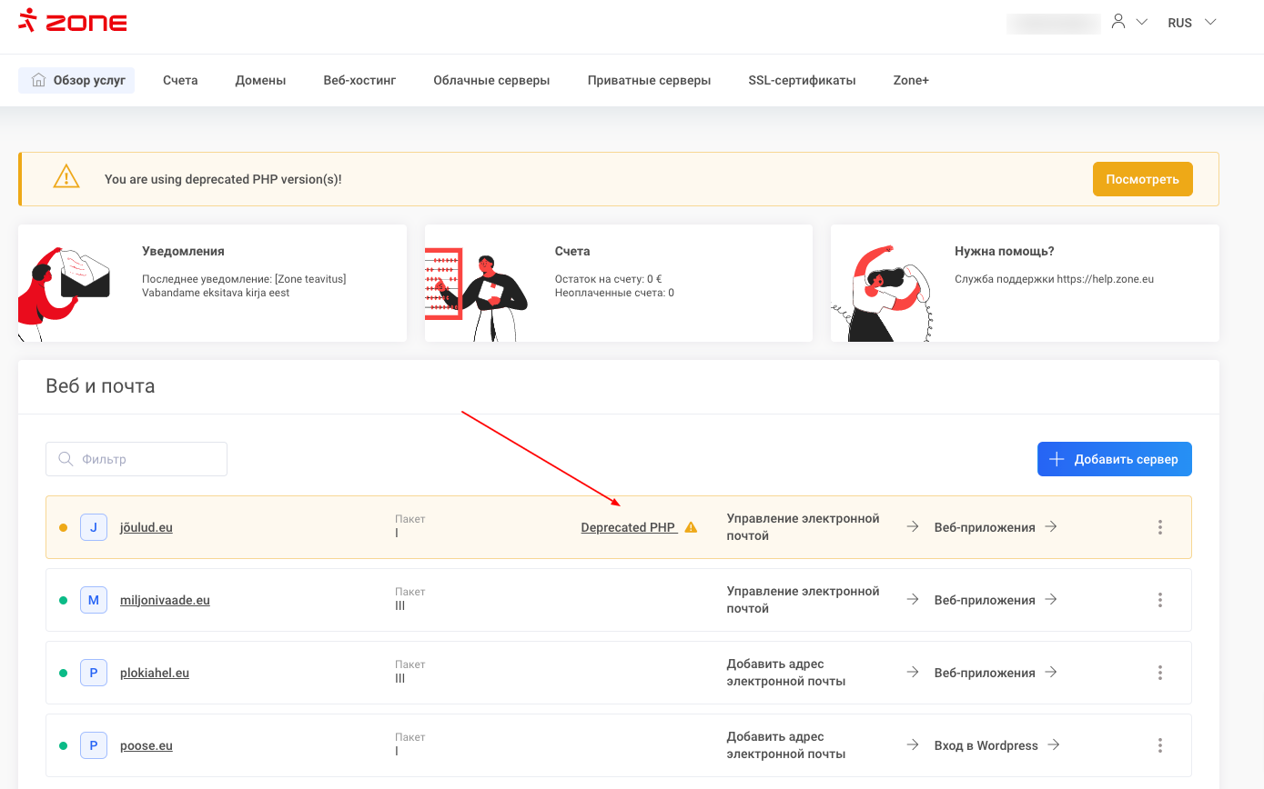Click the M avatar icon for miljonivaade.eu
This screenshot has width=1264, height=789.
(94, 600)
